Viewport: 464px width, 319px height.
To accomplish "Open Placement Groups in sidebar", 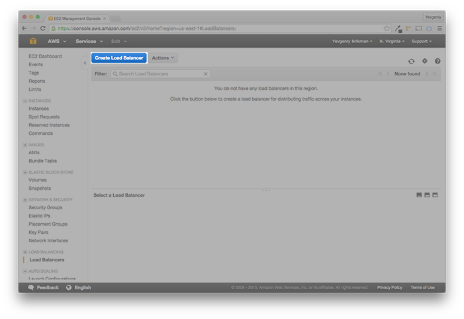I will click(x=48, y=224).
